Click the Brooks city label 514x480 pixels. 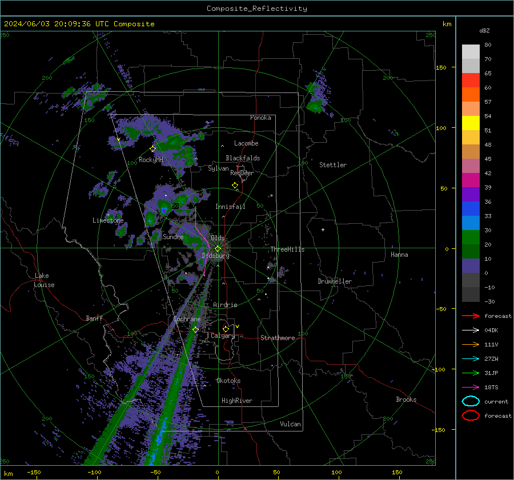pyautogui.click(x=406, y=400)
